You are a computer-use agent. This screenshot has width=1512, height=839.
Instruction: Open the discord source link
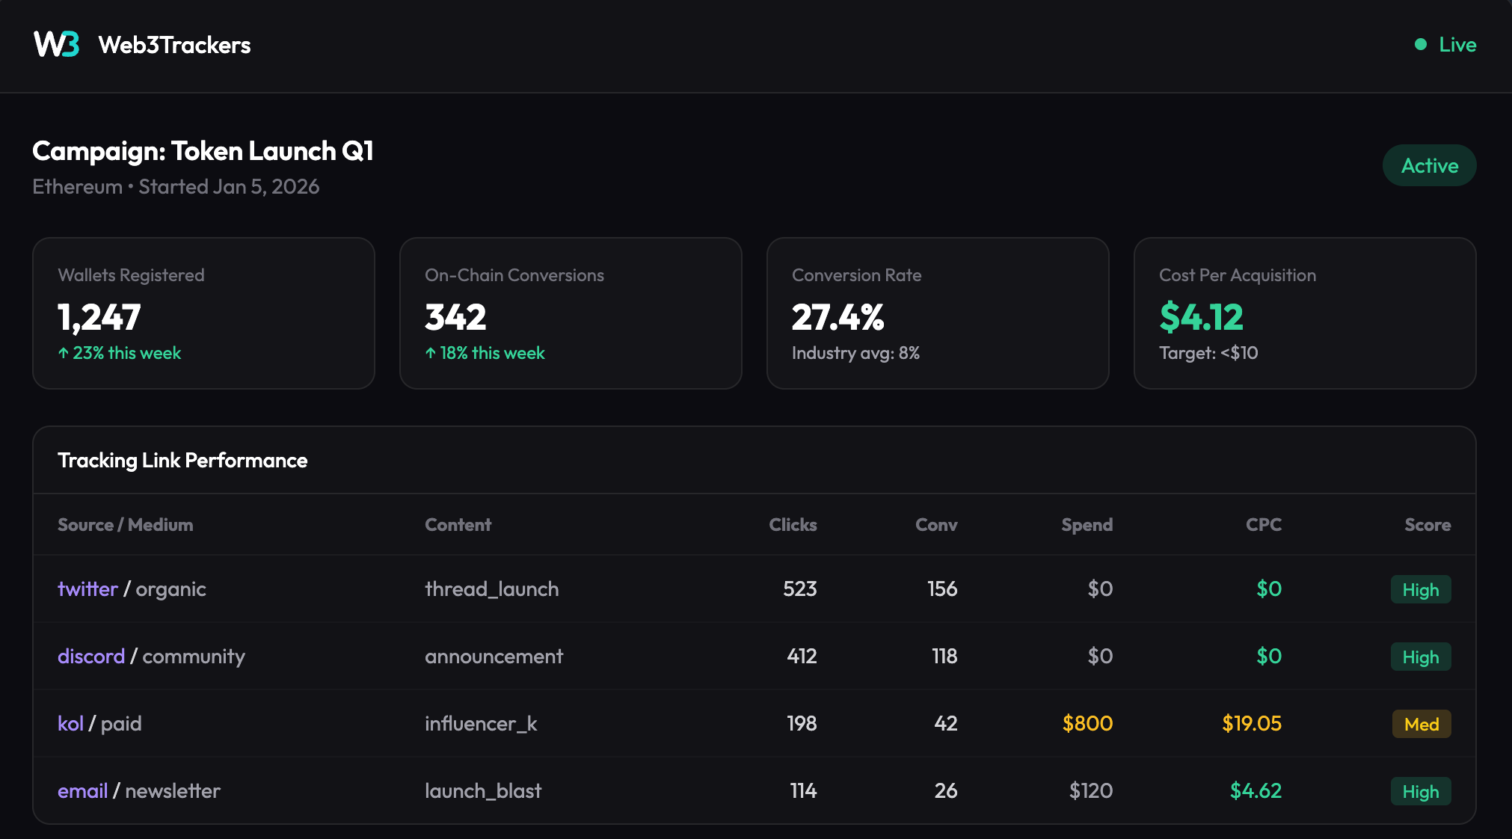click(x=91, y=657)
